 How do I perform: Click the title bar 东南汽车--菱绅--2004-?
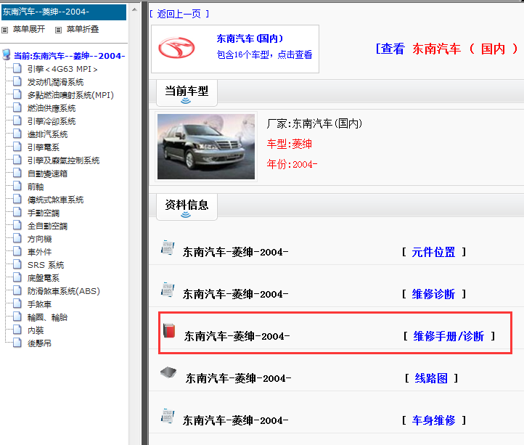pos(64,12)
